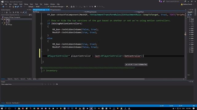Viewport: 197px width, 110px height.
Task: Start the Local Windows Debugger
Action: click(56, 7)
